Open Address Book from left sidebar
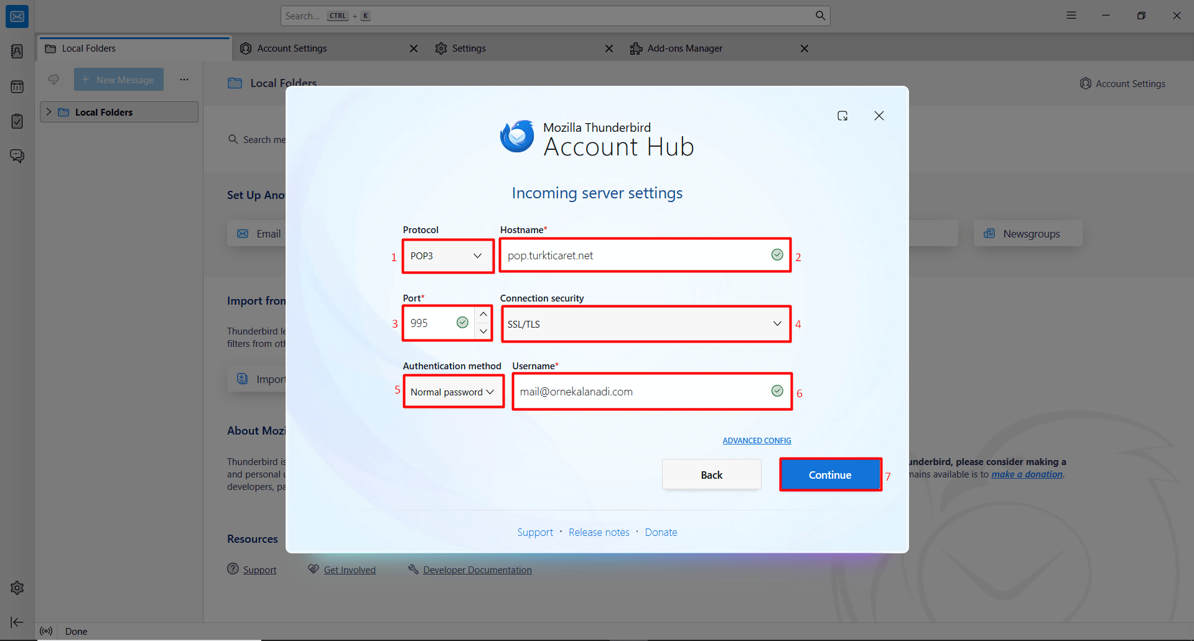The height and width of the screenshot is (641, 1194). click(17, 52)
